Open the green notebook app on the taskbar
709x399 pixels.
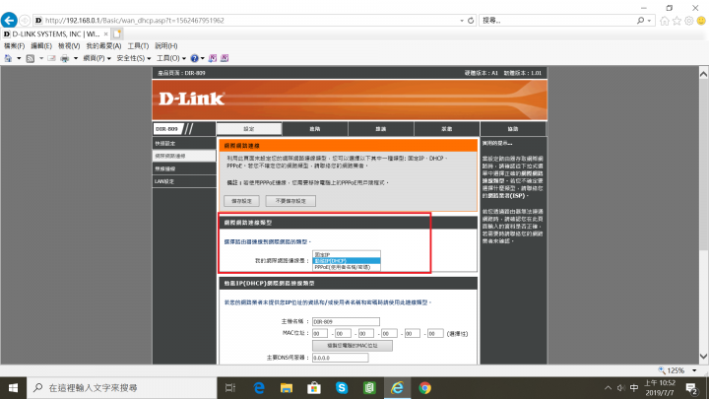coord(369,388)
